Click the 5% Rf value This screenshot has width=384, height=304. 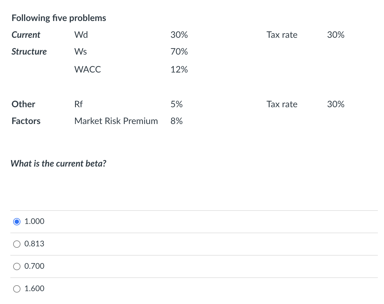177,104
